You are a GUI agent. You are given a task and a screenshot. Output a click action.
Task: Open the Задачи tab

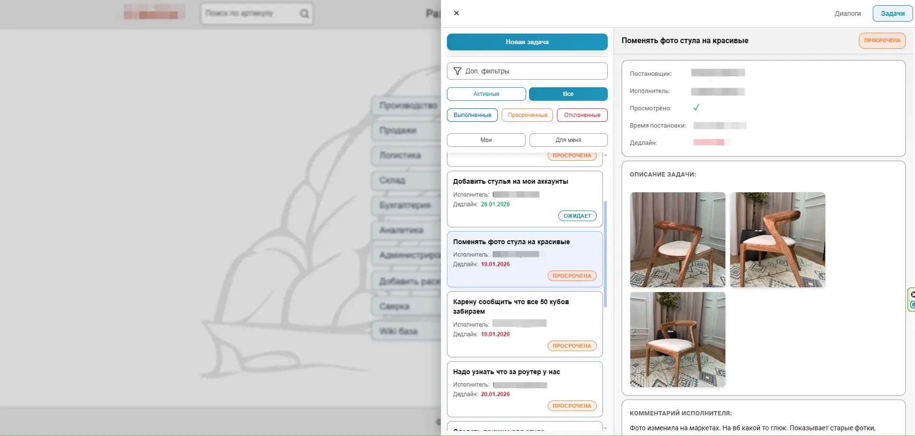(x=892, y=13)
